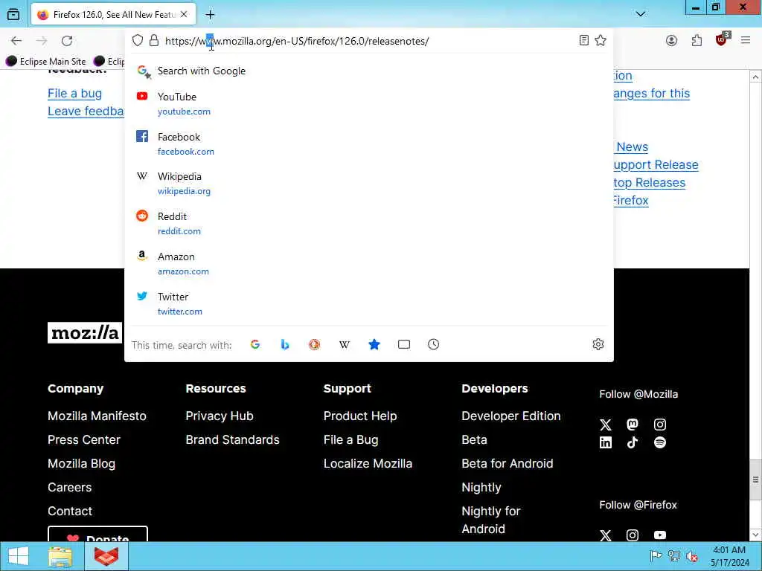
Task: Open Mozilla's X social icon
Action: (x=606, y=425)
